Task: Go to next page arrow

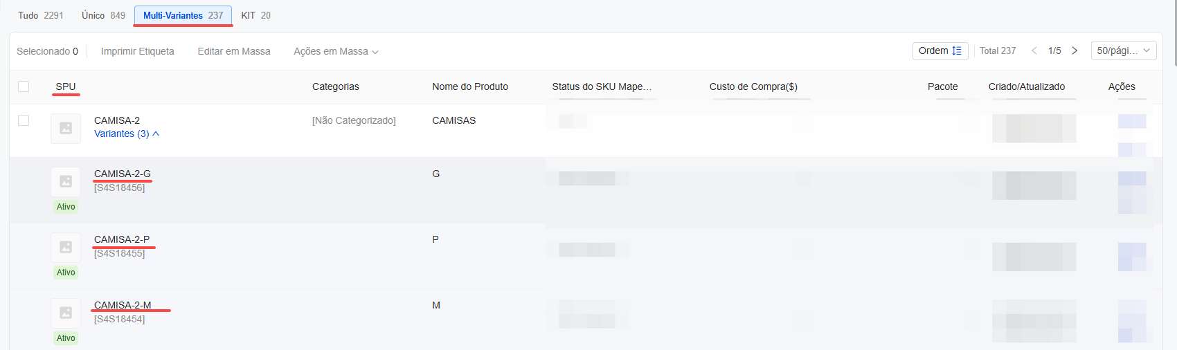Action: pos(1075,50)
